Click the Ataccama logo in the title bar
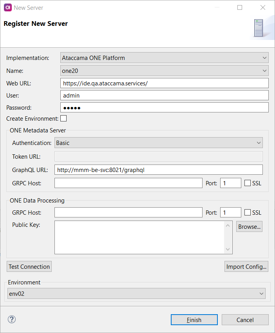 [x=7, y=7]
